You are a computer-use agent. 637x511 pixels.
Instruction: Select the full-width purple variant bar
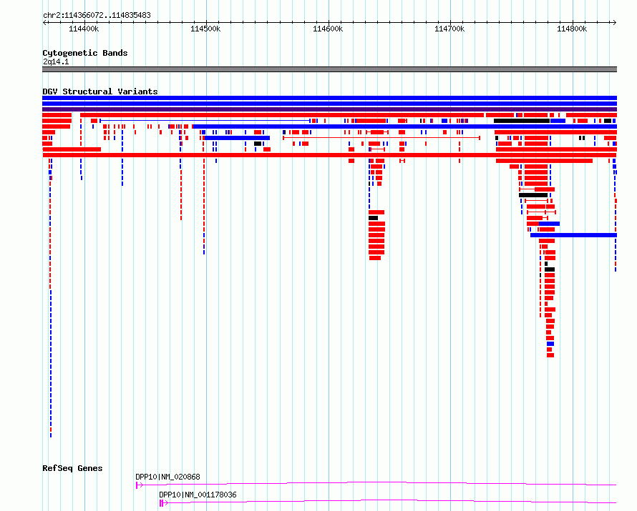coord(329,109)
